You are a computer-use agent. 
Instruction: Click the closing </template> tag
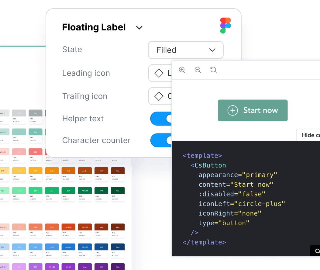204,242
